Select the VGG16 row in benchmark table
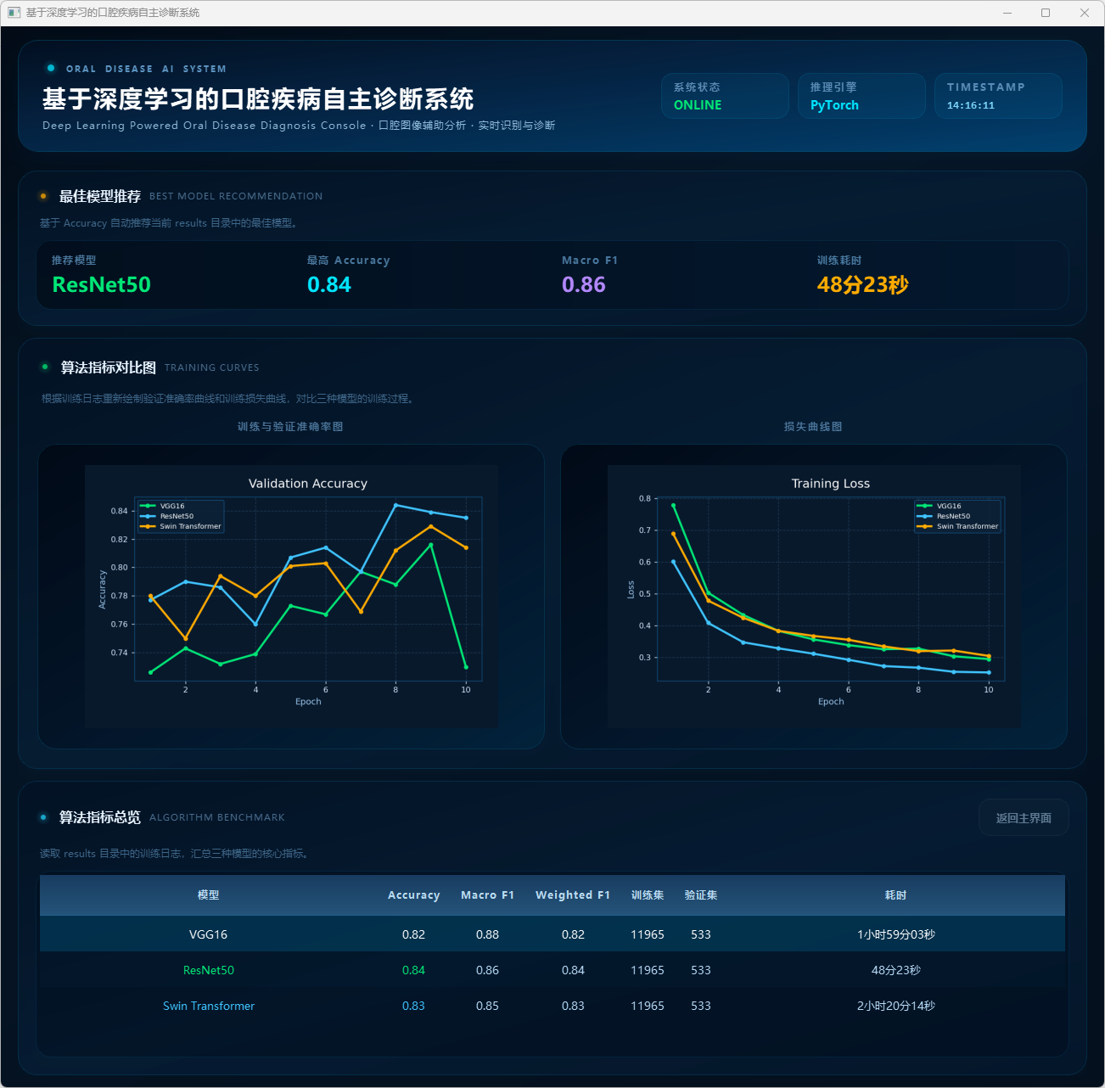Screen dimensions: 1105x1088 (552, 934)
